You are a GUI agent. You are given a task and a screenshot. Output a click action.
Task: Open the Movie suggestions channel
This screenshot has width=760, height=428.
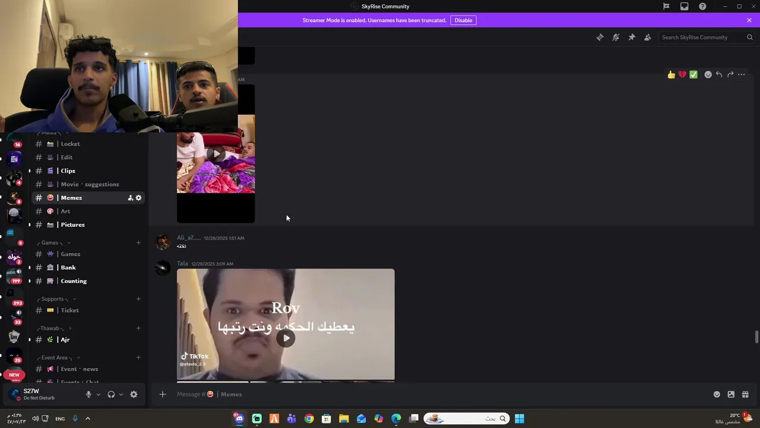[88, 184]
